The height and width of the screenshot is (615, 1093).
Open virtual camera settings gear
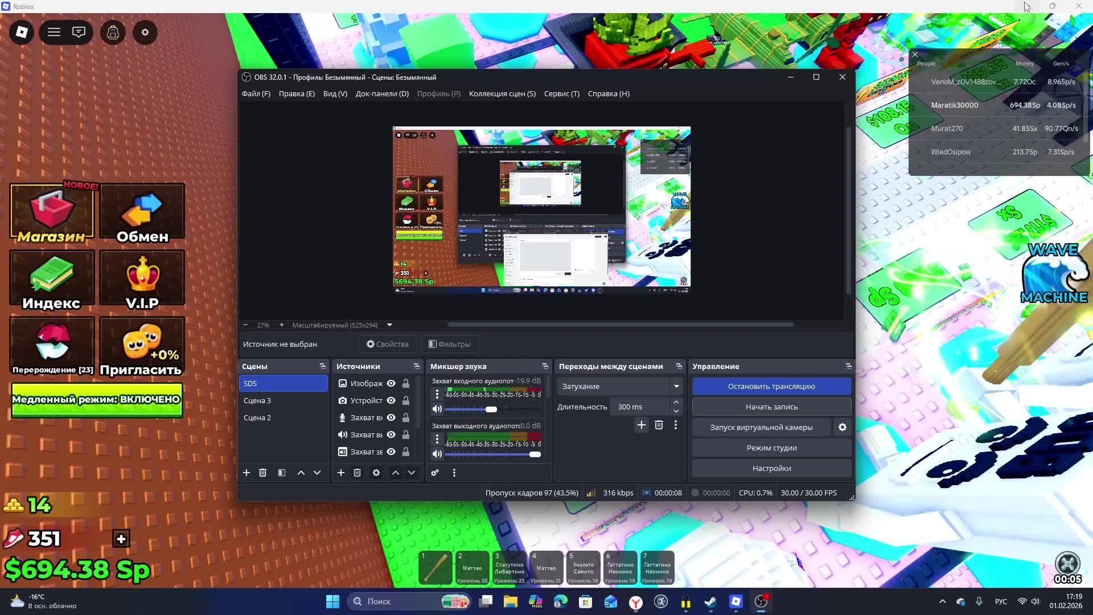click(843, 427)
